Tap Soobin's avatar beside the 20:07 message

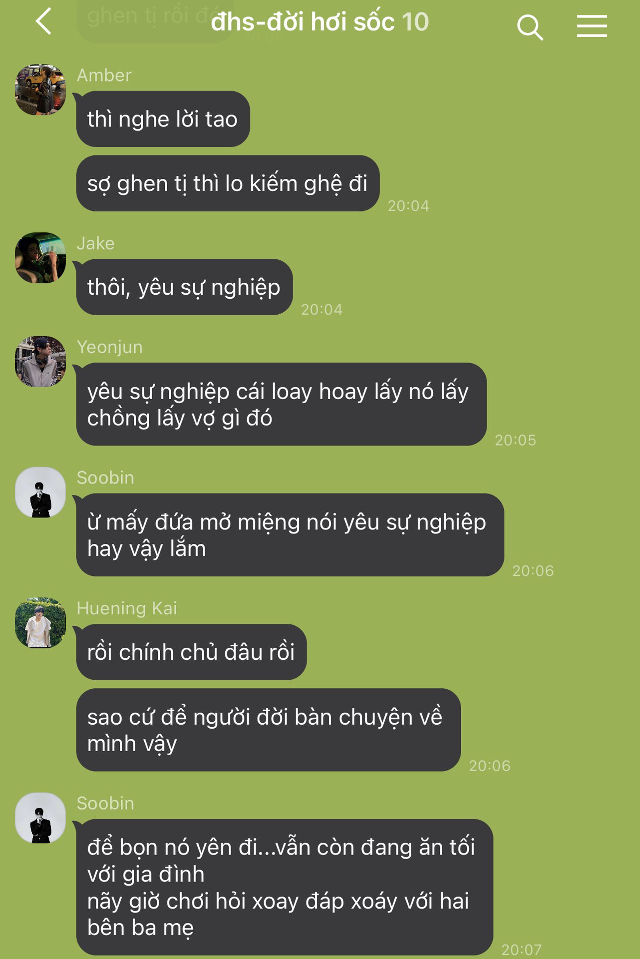point(40,818)
